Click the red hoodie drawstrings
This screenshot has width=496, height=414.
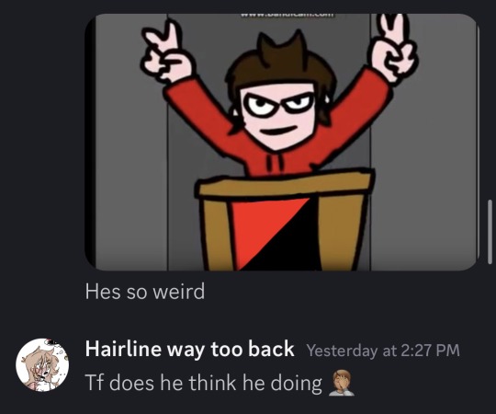[x=274, y=162]
